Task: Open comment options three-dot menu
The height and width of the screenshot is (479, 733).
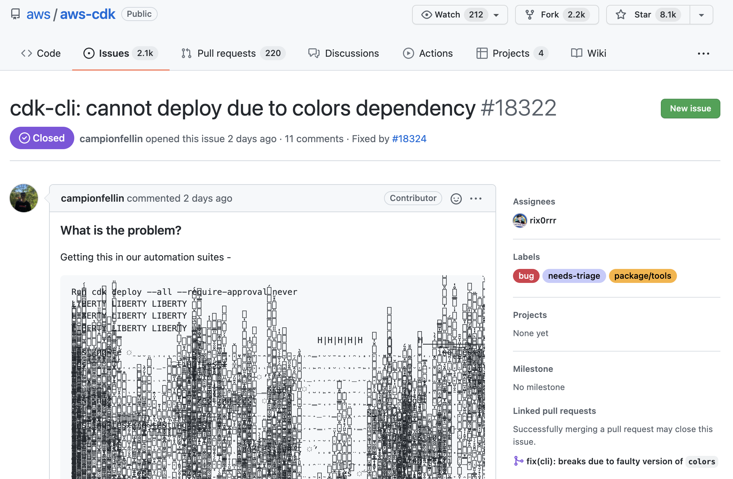Action: pos(475,199)
